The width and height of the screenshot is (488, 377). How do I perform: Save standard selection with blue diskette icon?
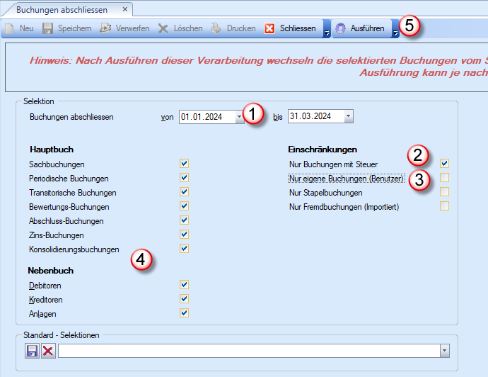click(32, 351)
